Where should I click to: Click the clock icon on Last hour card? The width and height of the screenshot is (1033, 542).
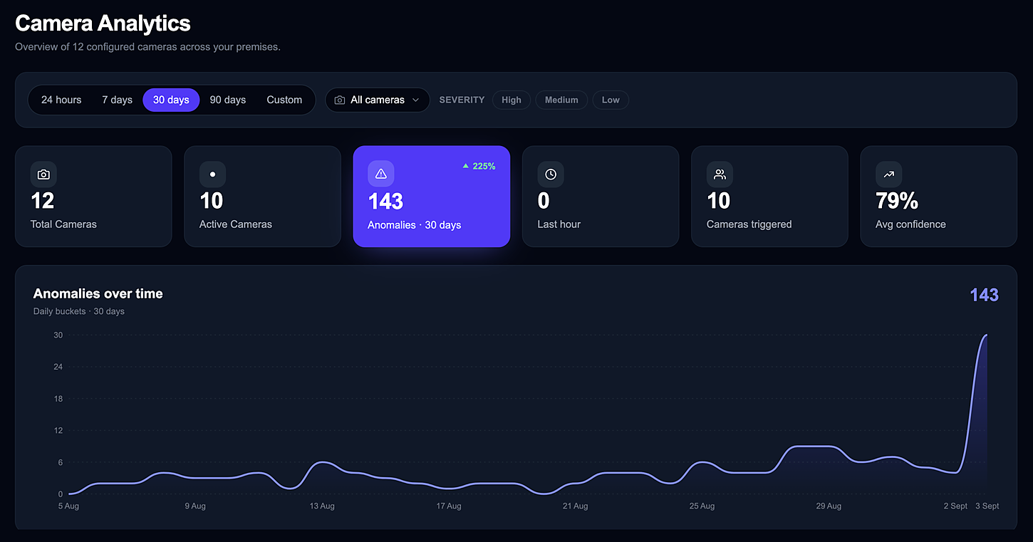coord(551,174)
